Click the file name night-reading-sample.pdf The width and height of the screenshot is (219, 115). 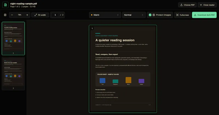pos(24,4)
